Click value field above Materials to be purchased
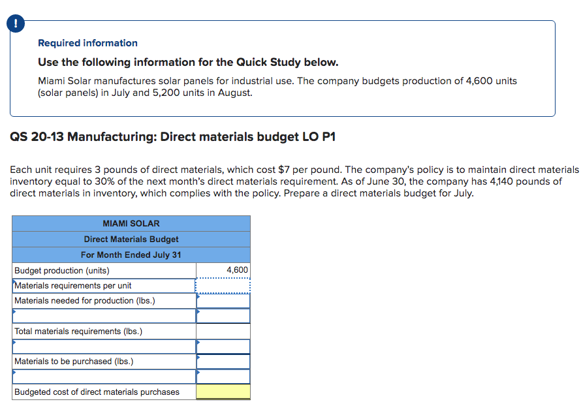This screenshot has height=419, width=581. (x=223, y=347)
